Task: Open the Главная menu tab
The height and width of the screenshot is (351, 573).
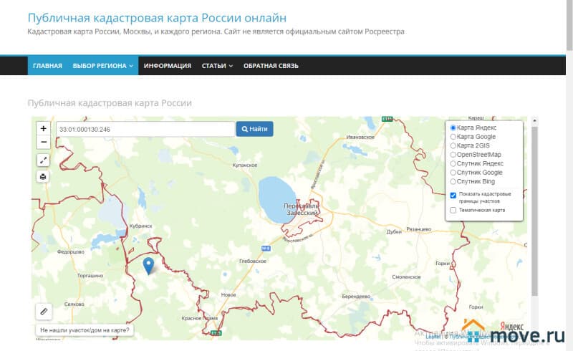Action: click(47, 66)
